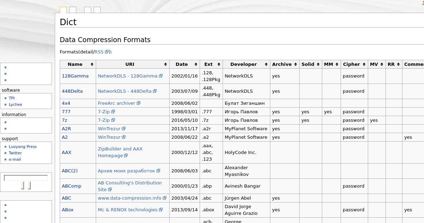Open the 7z format entry
The width and height of the screenshot is (424, 223).
pyautogui.click(x=64, y=120)
